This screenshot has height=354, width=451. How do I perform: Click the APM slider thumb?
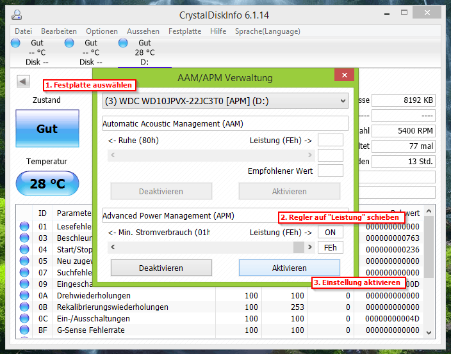point(299,247)
